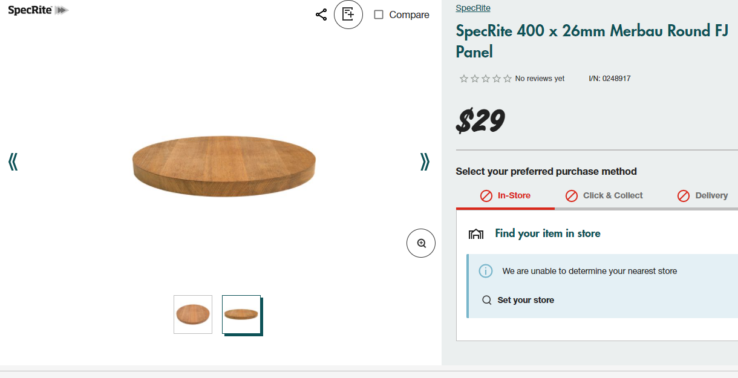Switch to the Click & Collect tab
Image resolution: width=738 pixels, height=378 pixels.
click(612, 195)
